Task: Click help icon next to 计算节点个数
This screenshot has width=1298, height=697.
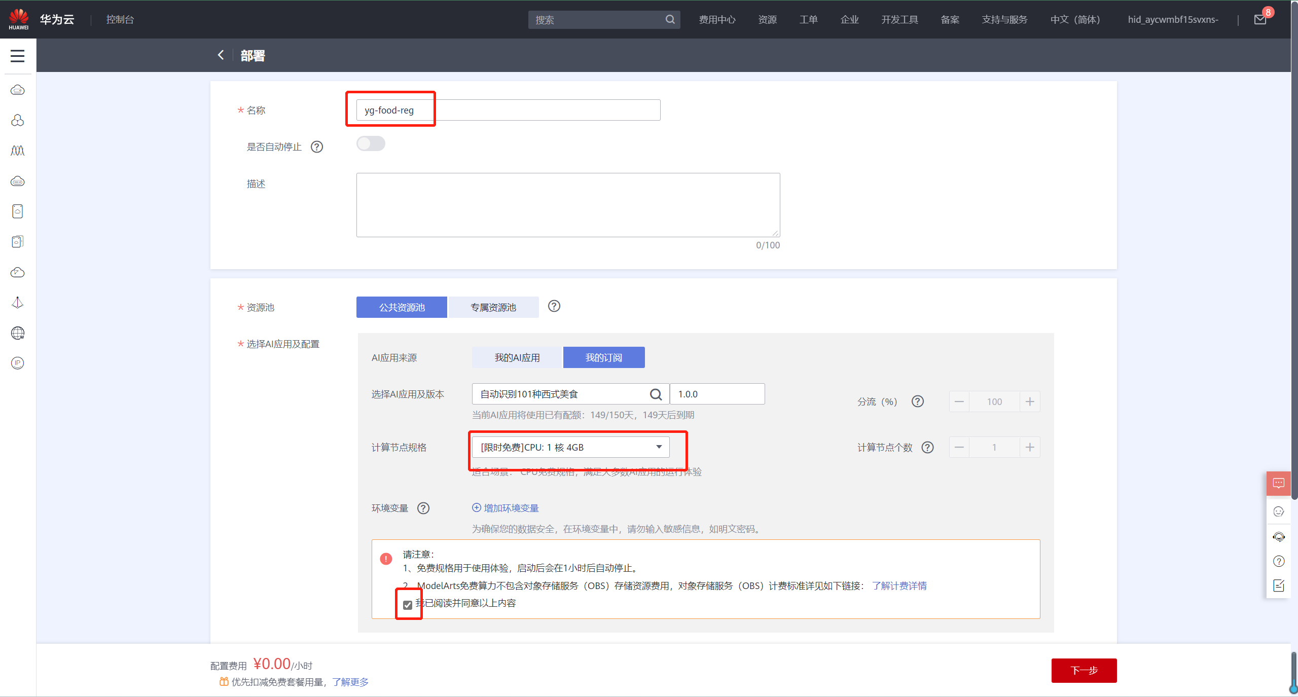Action: click(x=927, y=447)
